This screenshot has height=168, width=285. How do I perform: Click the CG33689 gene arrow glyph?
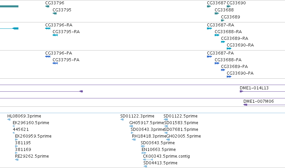pyautogui.click(x=223, y=20)
